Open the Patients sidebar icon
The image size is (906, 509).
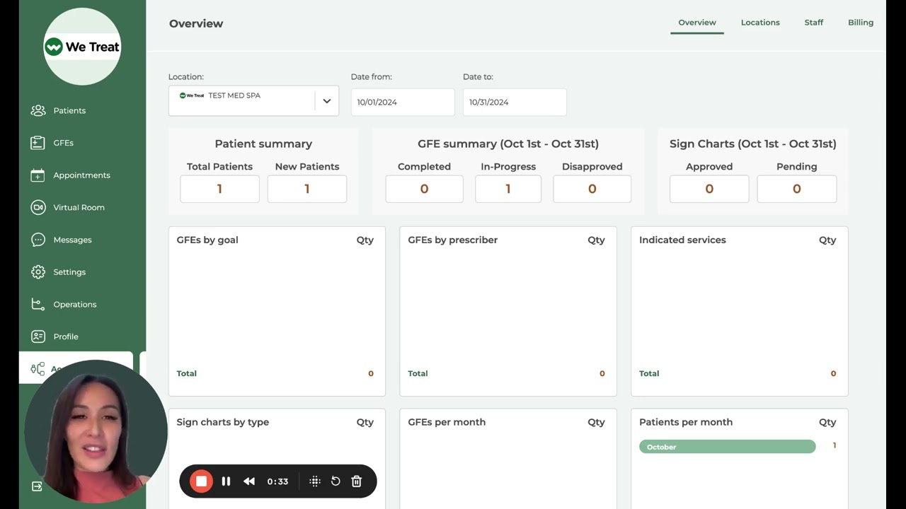coord(38,110)
